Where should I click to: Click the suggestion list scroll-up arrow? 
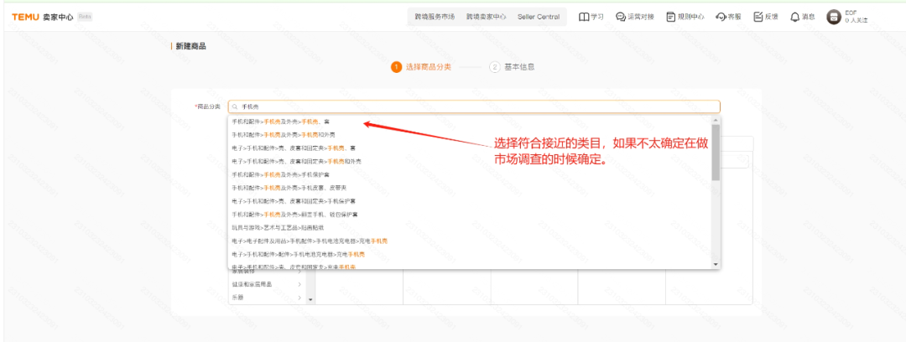click(x=716, y=120)
